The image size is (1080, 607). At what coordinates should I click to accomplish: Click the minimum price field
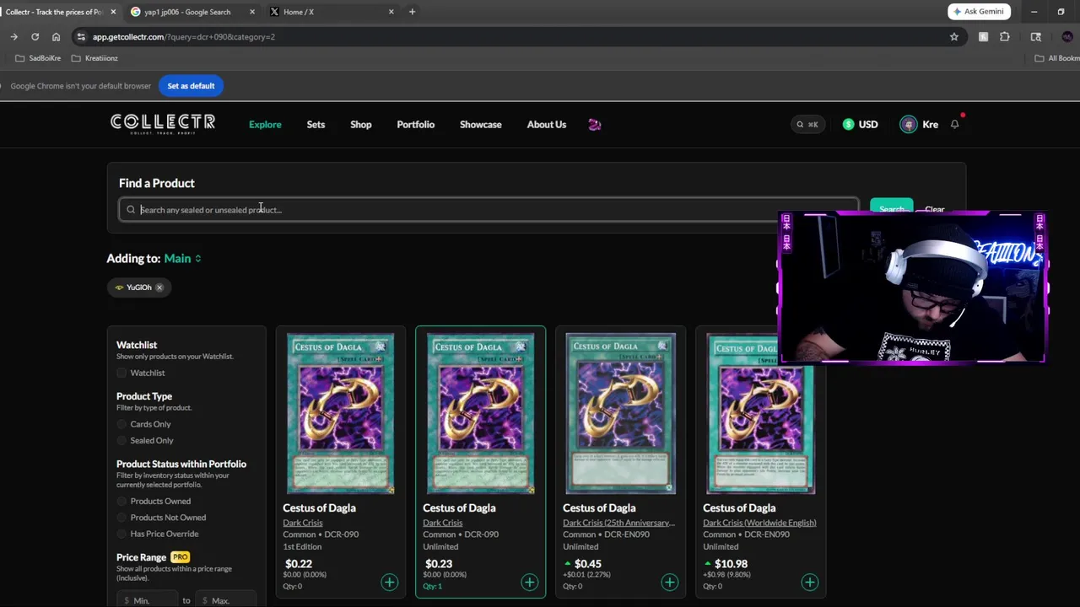click(x=149, y=600)
